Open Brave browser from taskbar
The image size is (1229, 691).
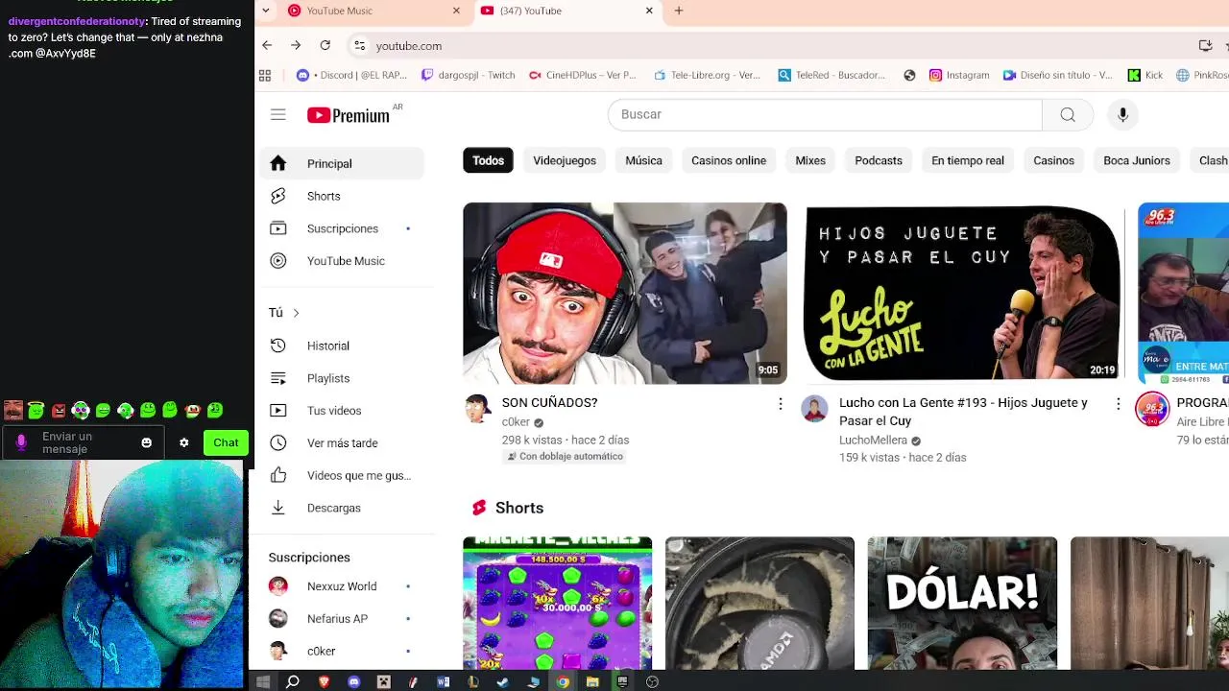(x=324, y=681)
